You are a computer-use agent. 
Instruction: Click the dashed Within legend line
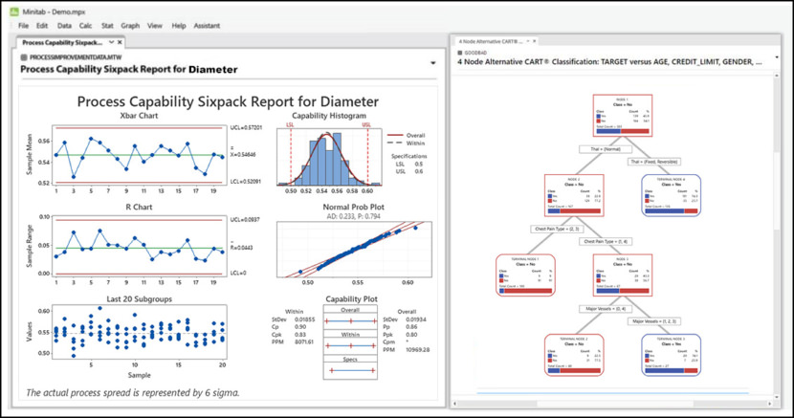[395, 143]
